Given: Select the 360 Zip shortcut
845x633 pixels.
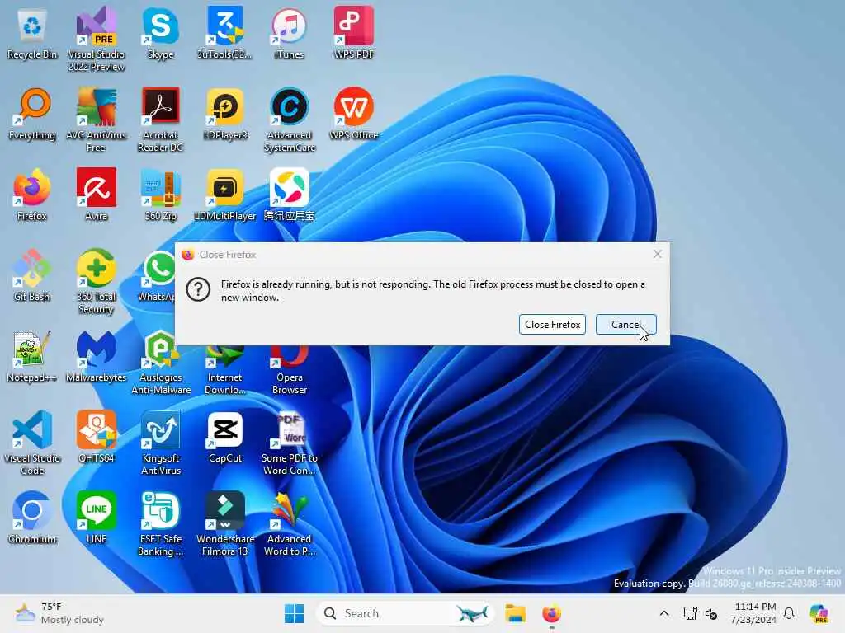Looking at the screenshot, I should point(161,196).
